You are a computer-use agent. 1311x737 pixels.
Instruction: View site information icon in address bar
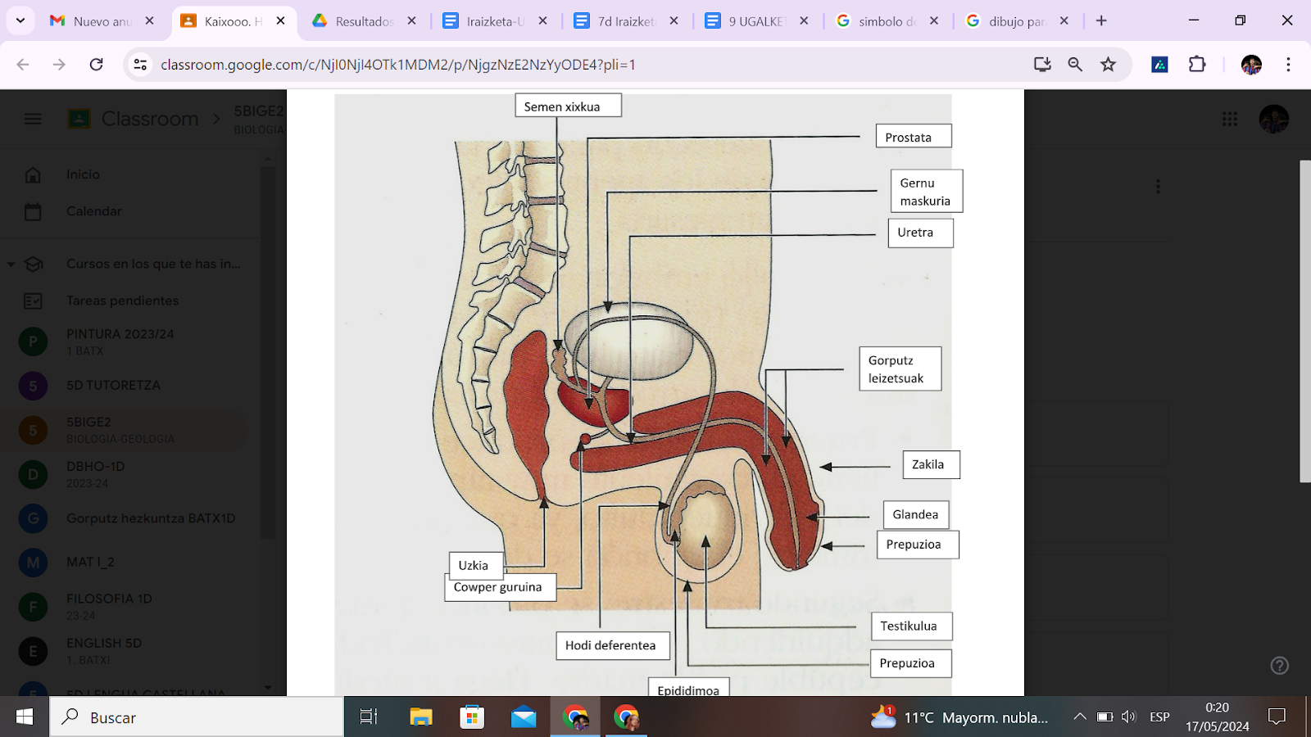(x=140, y=64)
